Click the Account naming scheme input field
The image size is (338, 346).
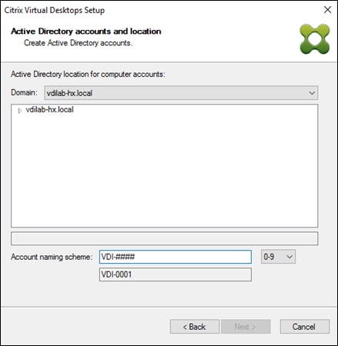(176, 257)
